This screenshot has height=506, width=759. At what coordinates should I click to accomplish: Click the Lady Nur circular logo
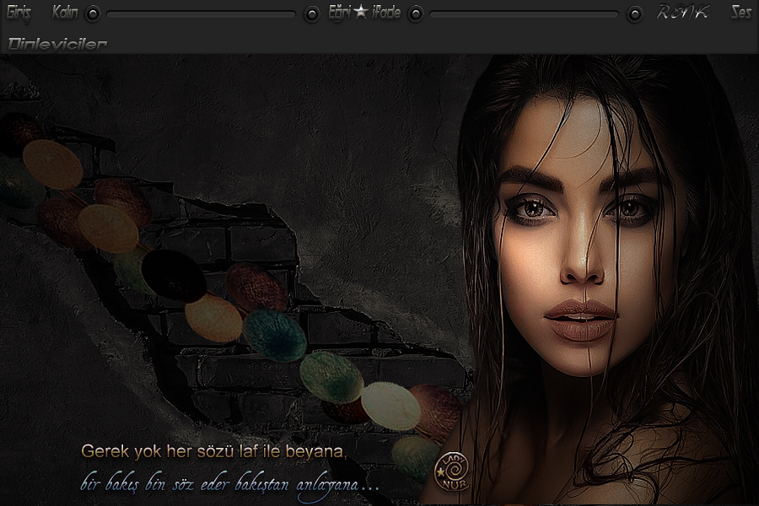click(451, 472)
